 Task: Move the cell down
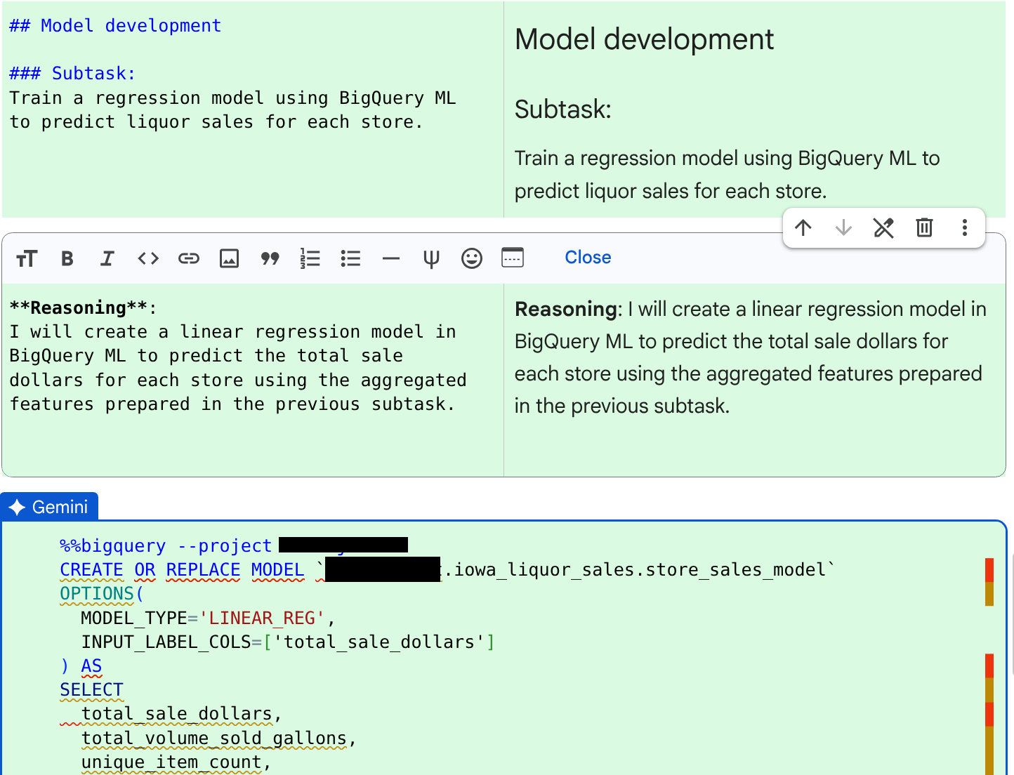pos(843,227)
